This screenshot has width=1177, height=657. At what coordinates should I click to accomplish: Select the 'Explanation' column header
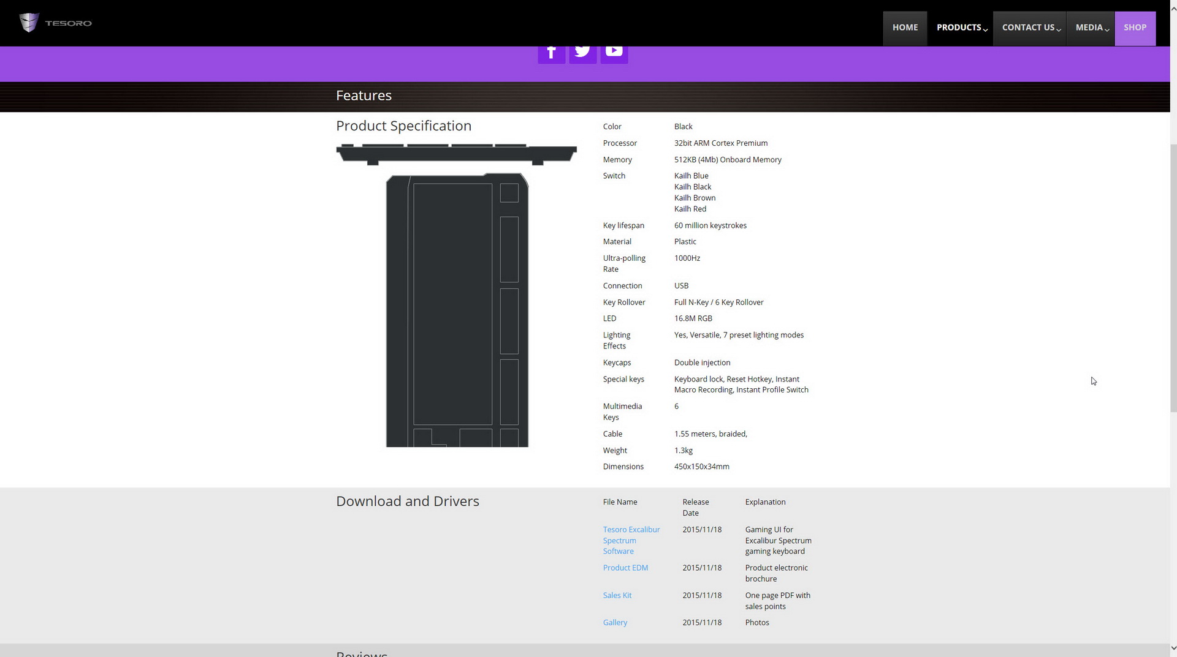(765, 501)
